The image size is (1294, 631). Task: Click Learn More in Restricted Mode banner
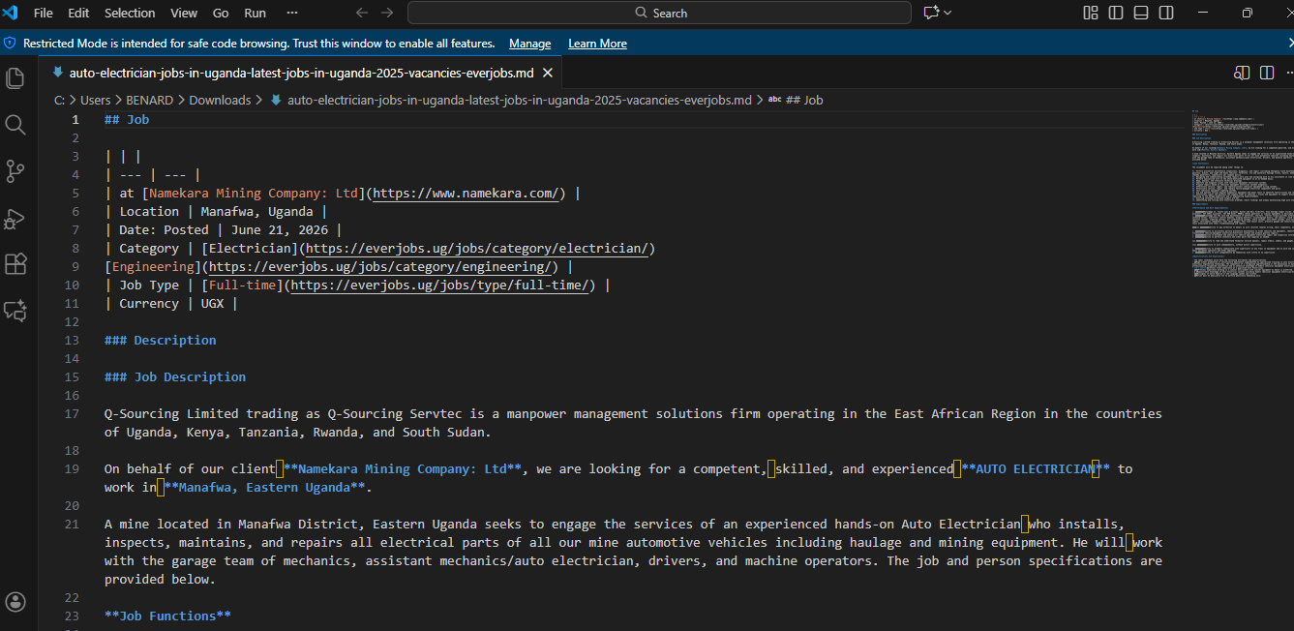coord(597,44)
